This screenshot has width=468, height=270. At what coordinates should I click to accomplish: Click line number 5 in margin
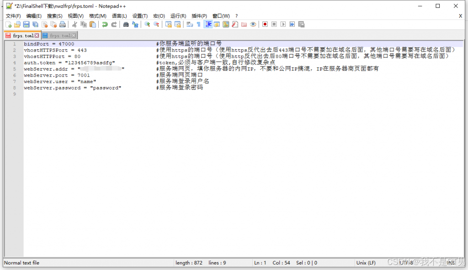[14, 69]
